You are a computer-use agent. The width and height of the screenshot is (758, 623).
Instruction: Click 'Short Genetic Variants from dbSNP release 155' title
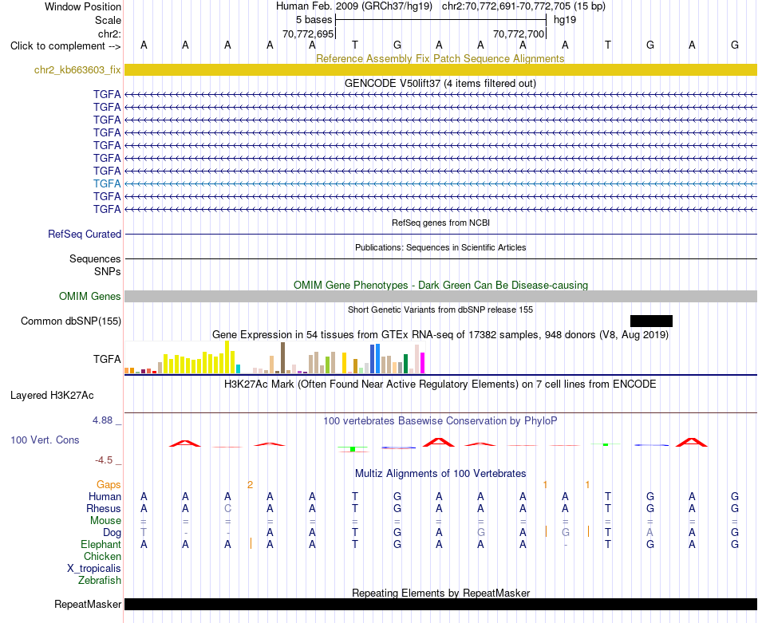(440, 310)
